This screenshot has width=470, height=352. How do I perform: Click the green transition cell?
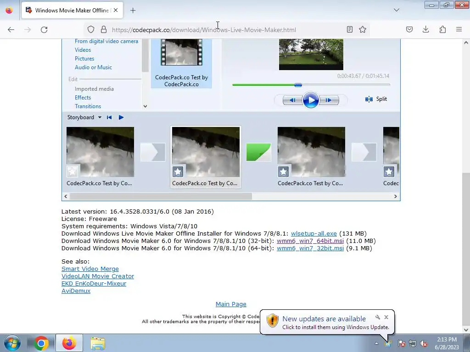pos(258,152)
